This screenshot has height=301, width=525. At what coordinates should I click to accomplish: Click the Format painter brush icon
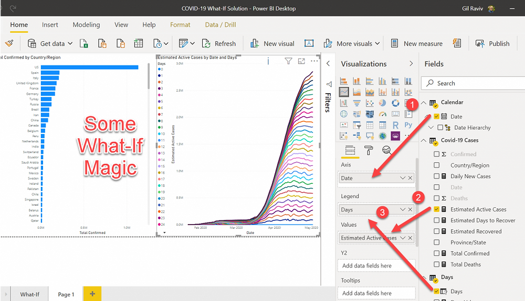[9, 43]
